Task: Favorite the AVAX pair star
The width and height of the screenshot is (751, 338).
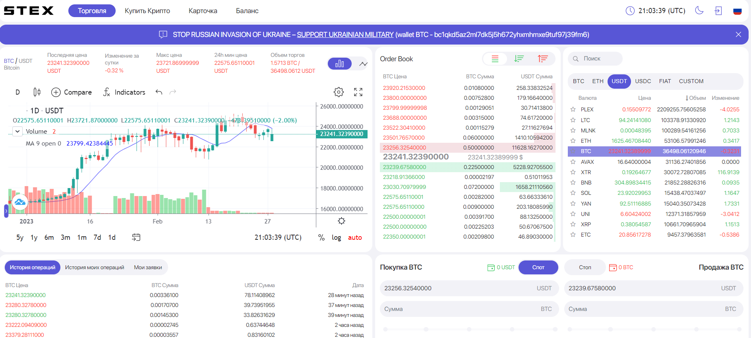Action: (x=573, y=162)
